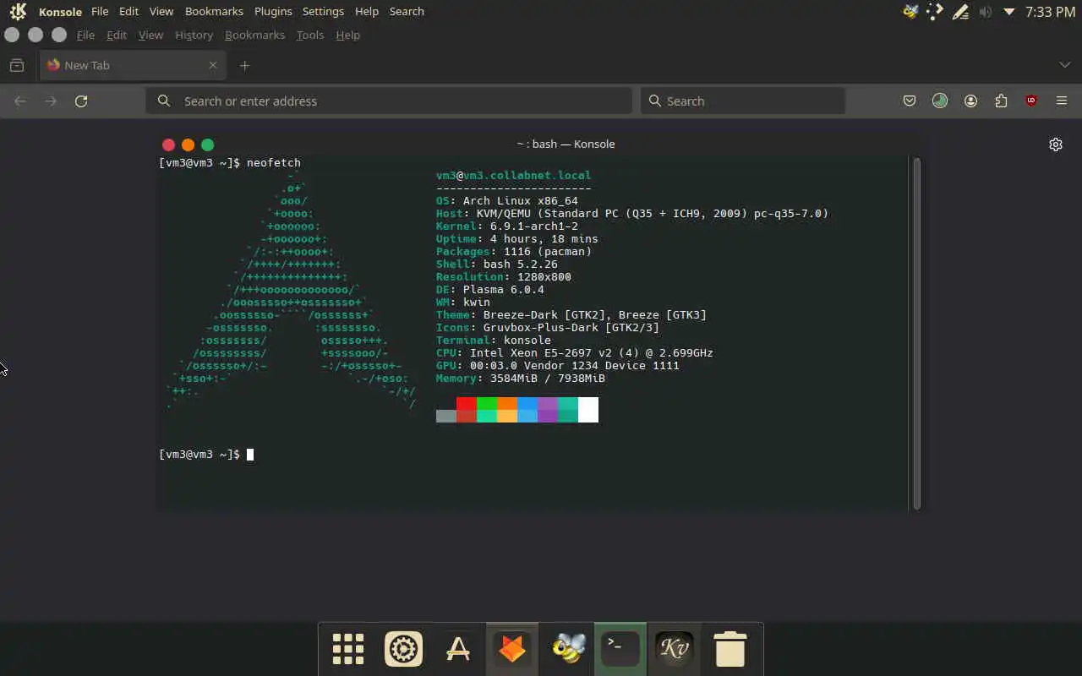Click the Konsole window title text

pyautogui.click(x=566, y=144)
